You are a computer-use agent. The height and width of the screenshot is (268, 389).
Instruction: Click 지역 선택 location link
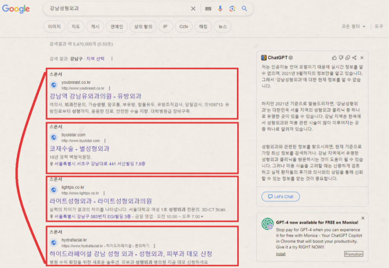point(95,59)
